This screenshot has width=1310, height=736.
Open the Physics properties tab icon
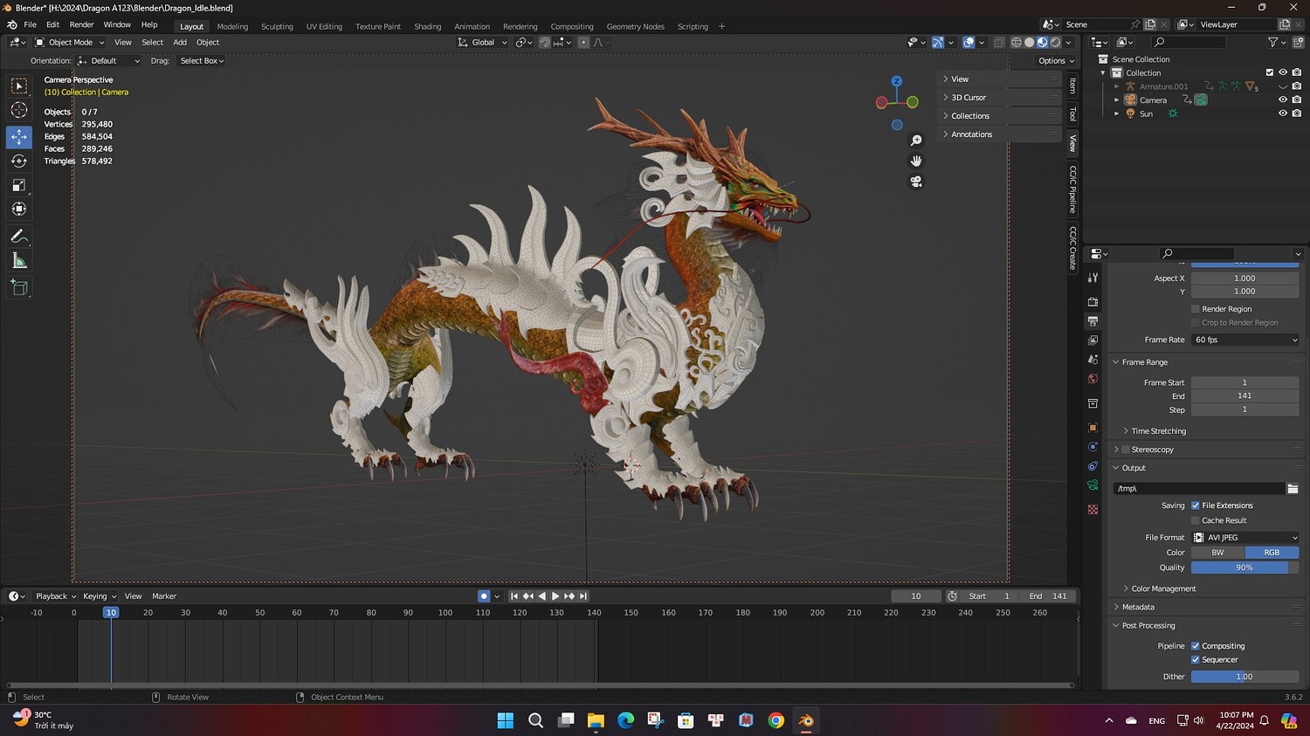[x=1093, y=447]
